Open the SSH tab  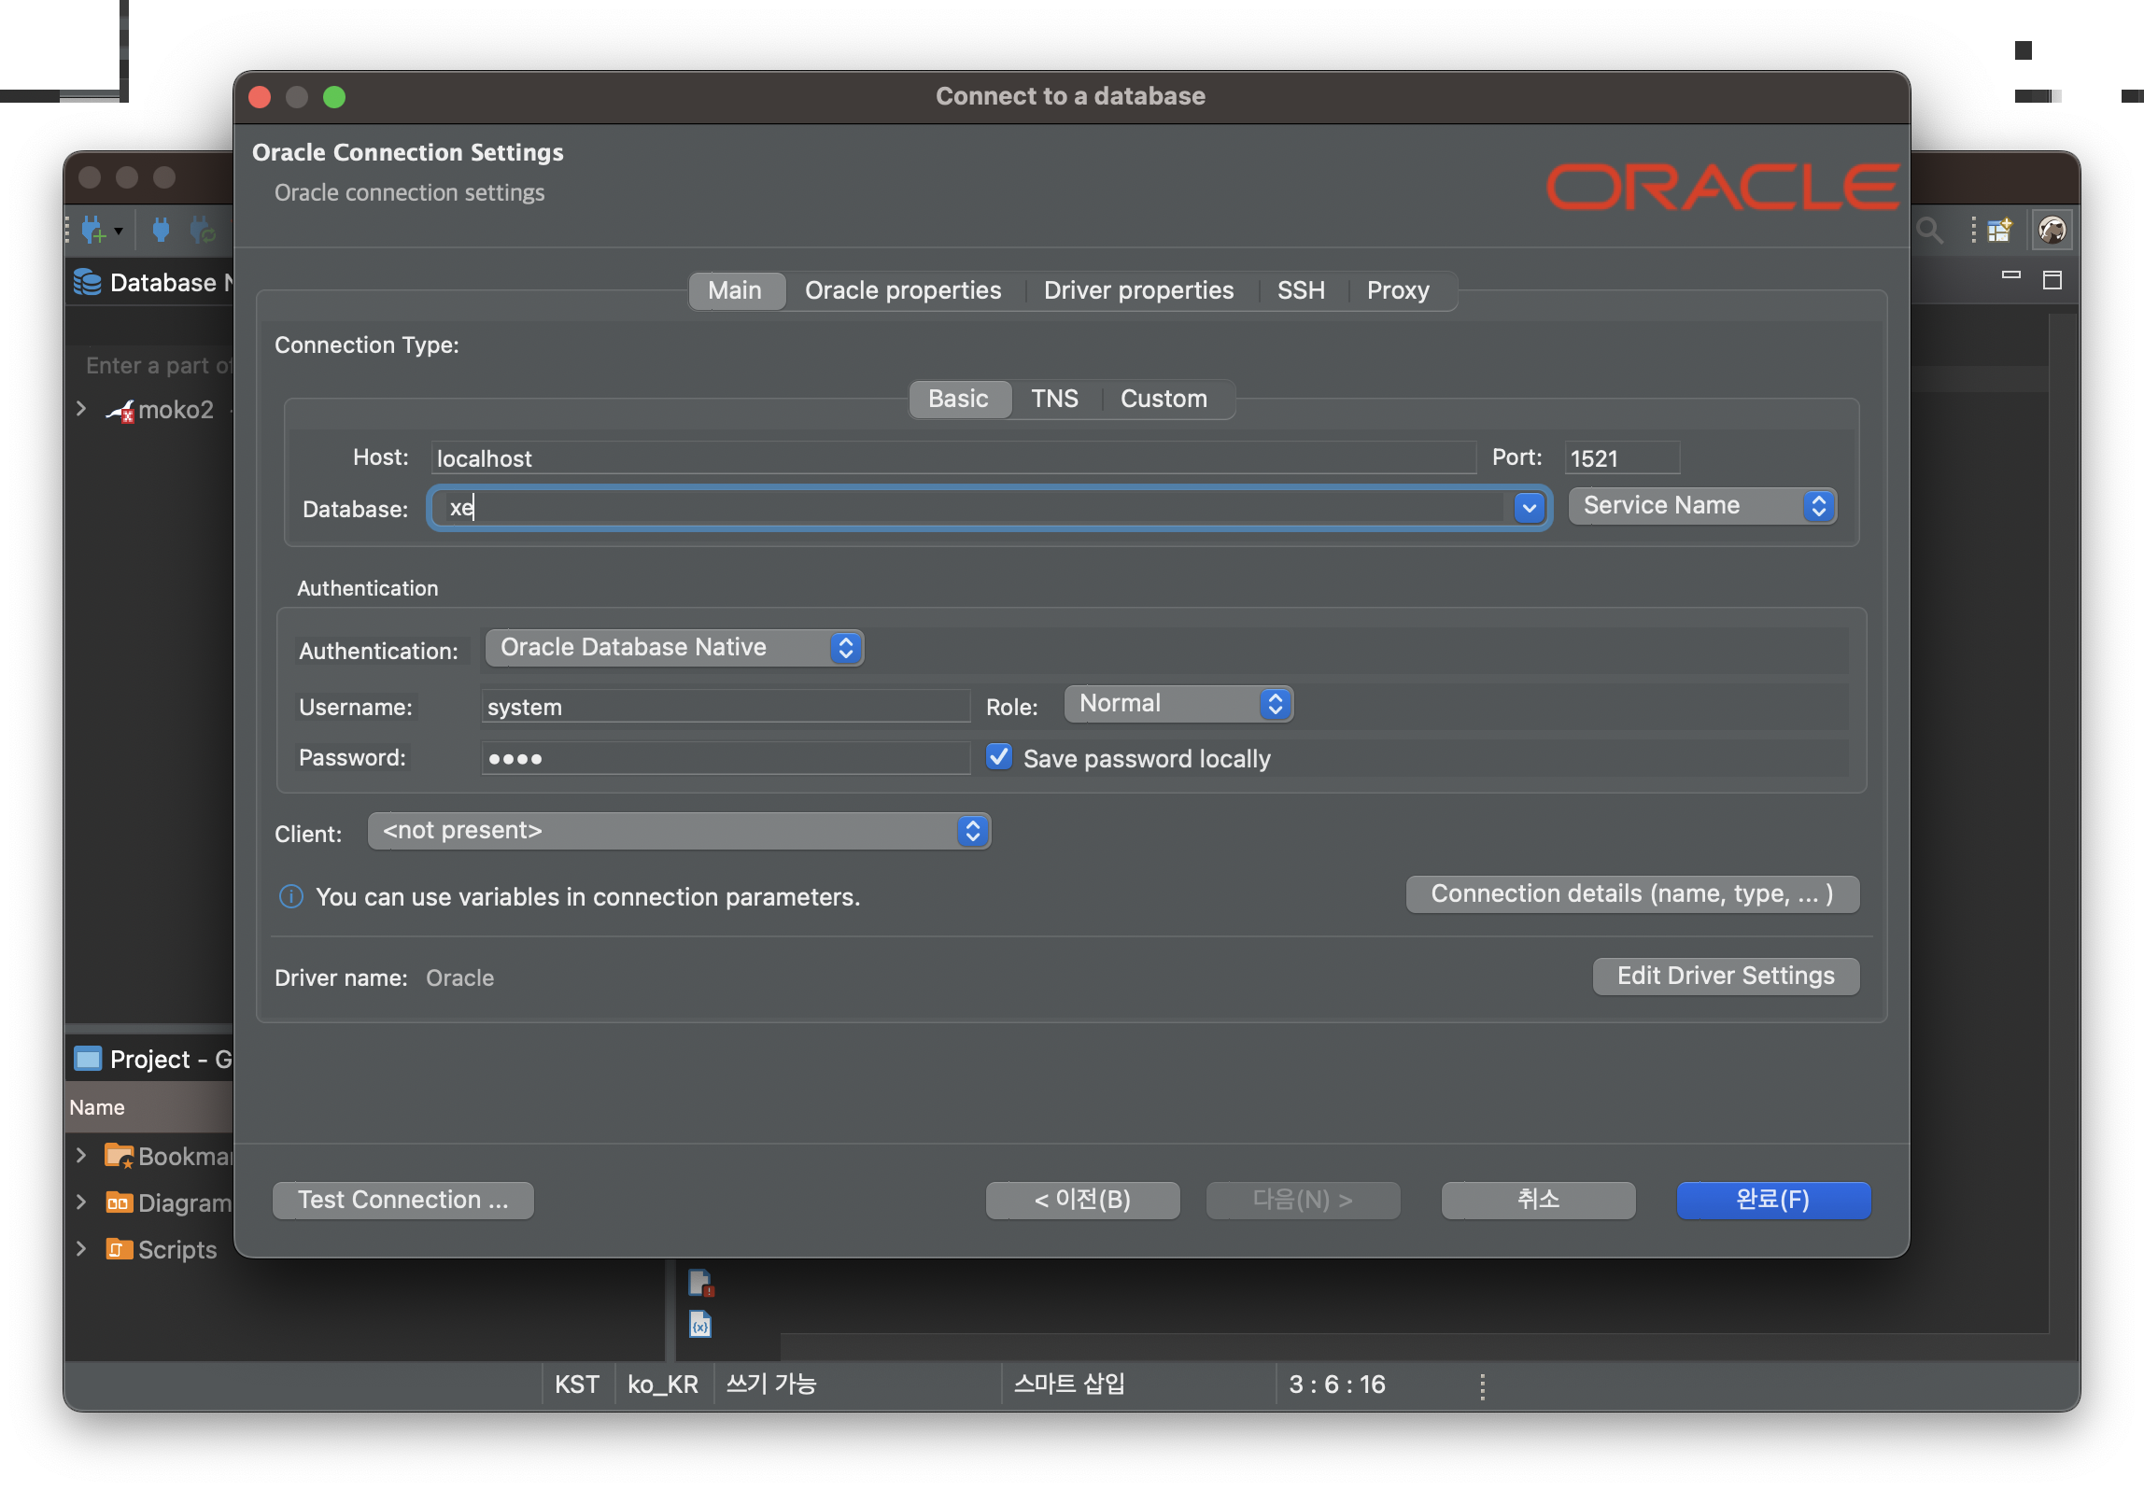[x=1300, y=290]
